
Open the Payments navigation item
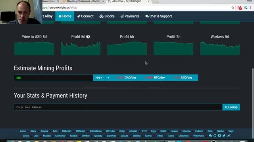[x=130, y=16]
